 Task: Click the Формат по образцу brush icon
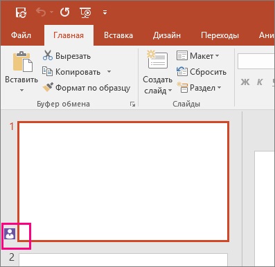(48, 87)
